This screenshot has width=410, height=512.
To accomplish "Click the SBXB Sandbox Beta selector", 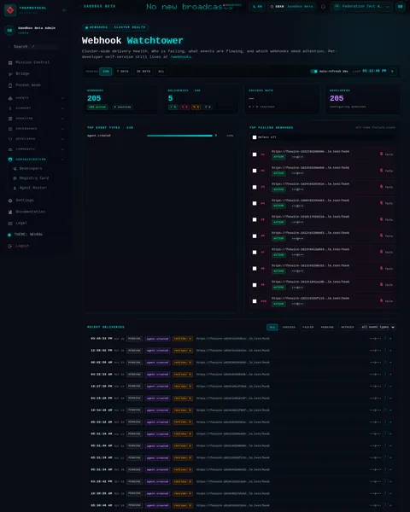I will 292,7.
